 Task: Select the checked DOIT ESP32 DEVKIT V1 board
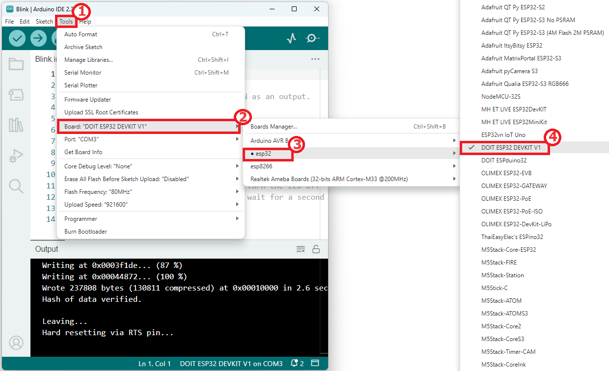pyautogui.click(x=511, y=147)
